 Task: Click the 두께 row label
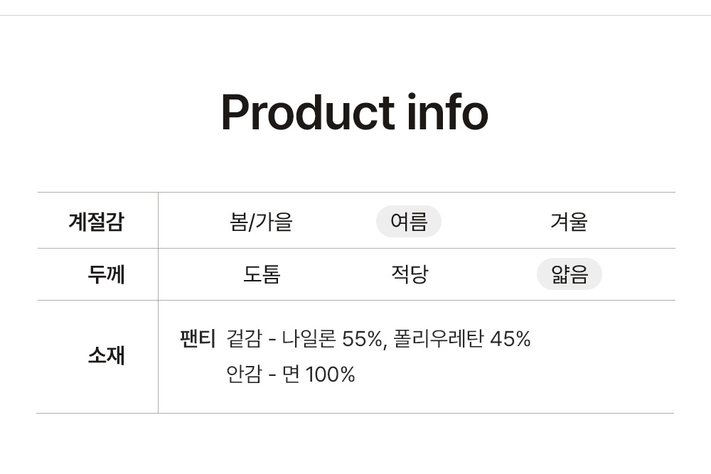[106, 274]
